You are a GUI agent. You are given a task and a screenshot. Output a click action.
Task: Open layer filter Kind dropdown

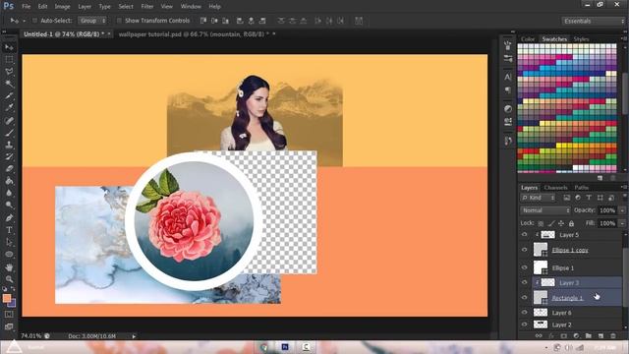[x=538, y=198]
